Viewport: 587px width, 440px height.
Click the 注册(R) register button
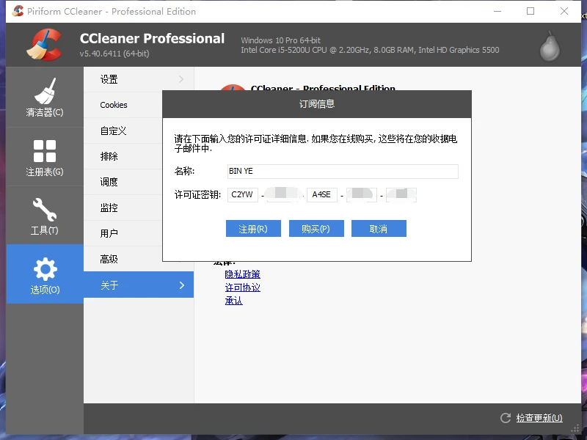click(x=253, y=229)
